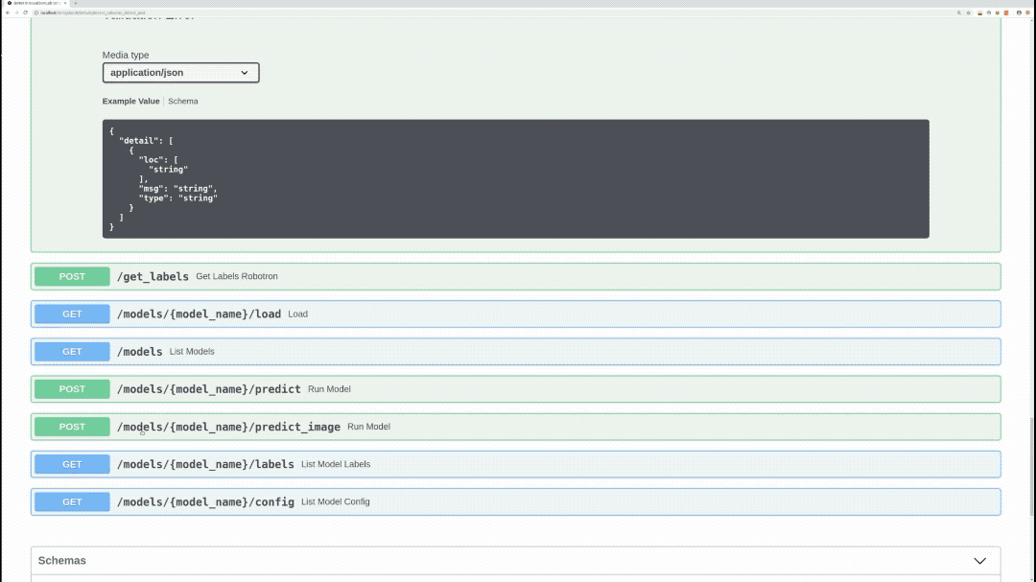Viewport: 1036px width, 582px height.
Task: Expand the POST /models/{model_name}/predict endpoint
Action: click(x=515, y=389)
